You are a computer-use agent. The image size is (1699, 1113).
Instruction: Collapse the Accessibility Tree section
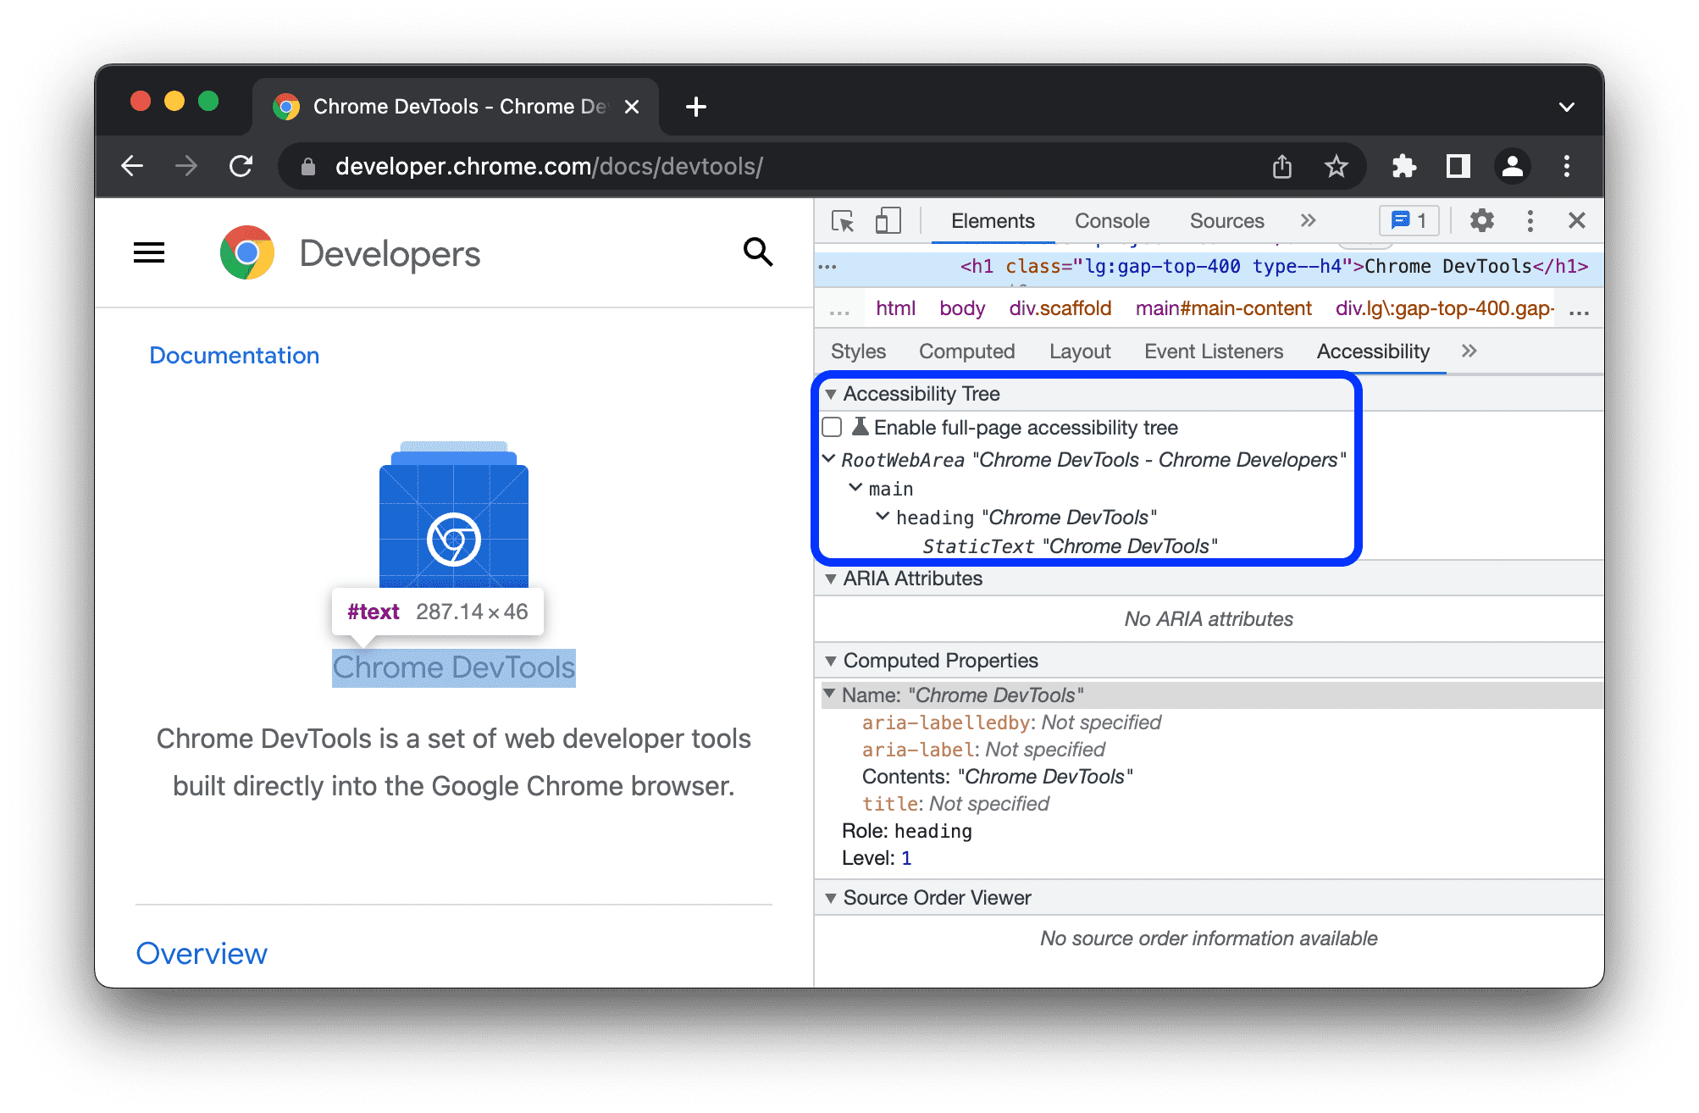pyautogui.click(x=832, y=395)
